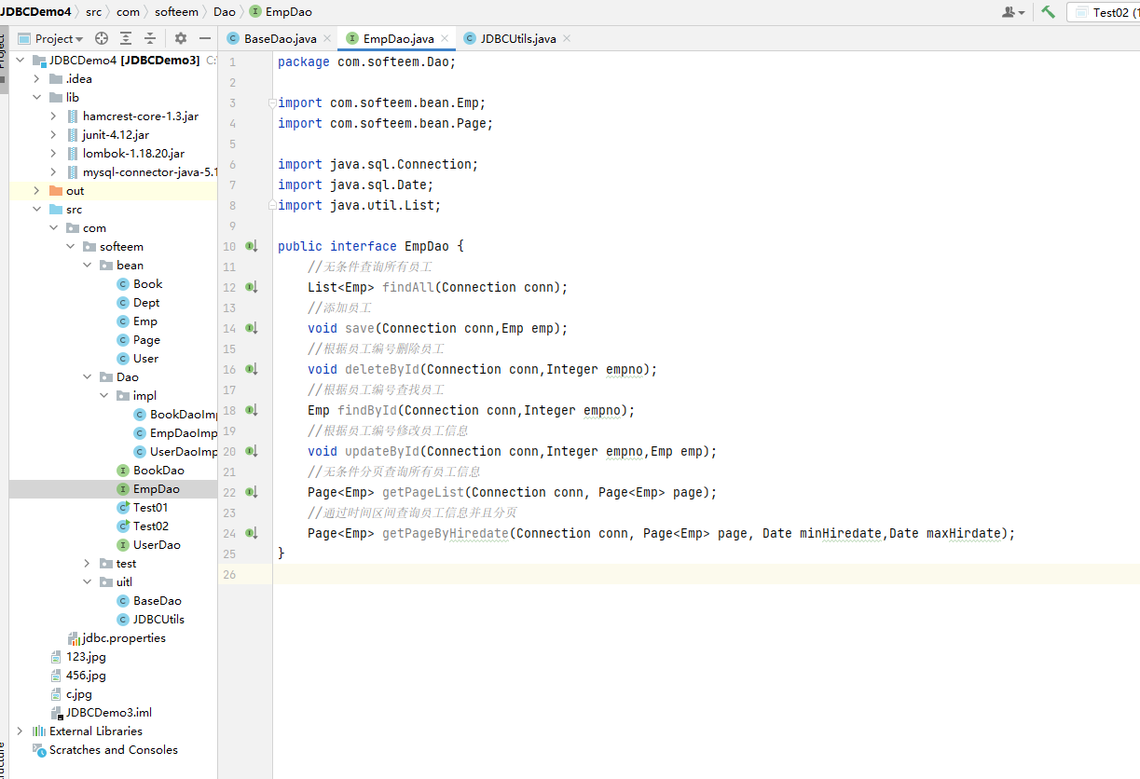Screen dimensions: 1140x779
Task: Click the green Build hammer icon
Action: tap(1048, 12)
